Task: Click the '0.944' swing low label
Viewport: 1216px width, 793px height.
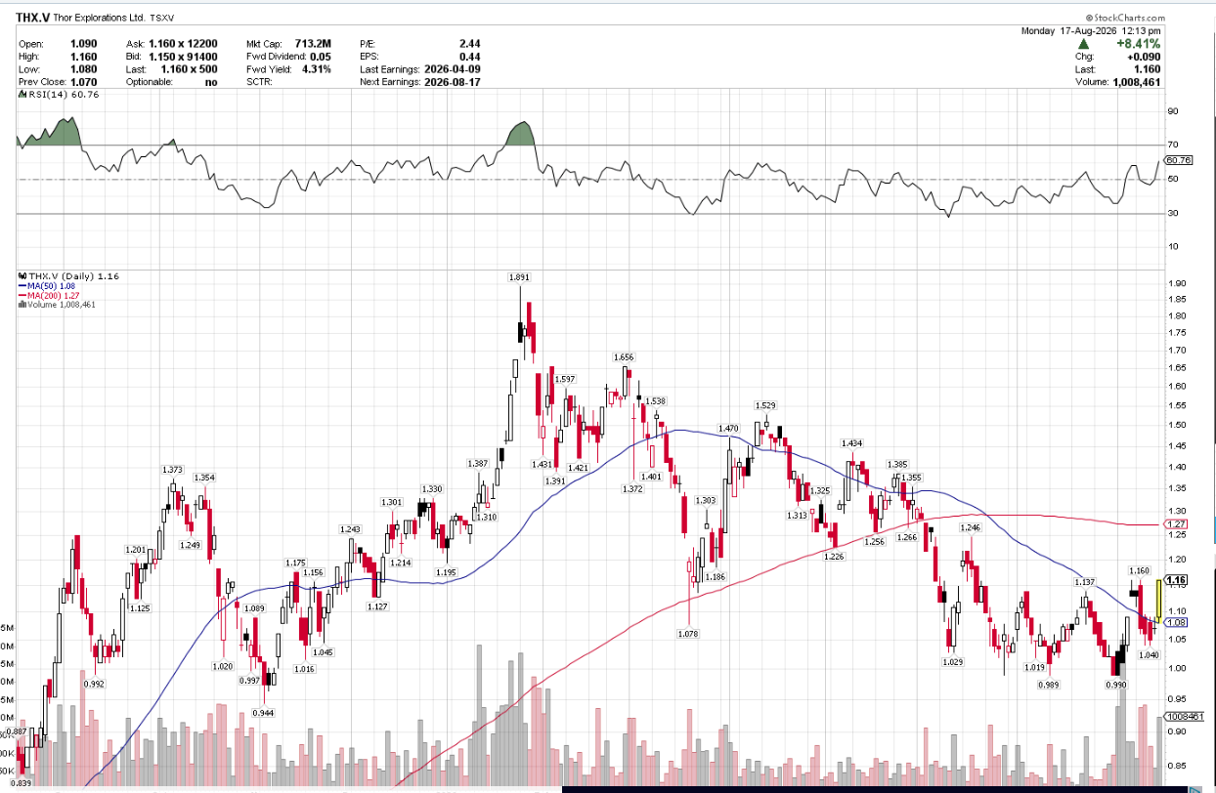Action: click(x=262, y=713)
